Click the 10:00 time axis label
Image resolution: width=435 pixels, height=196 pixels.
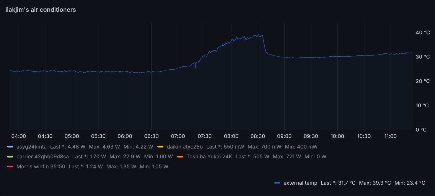(x=337, y=136)
